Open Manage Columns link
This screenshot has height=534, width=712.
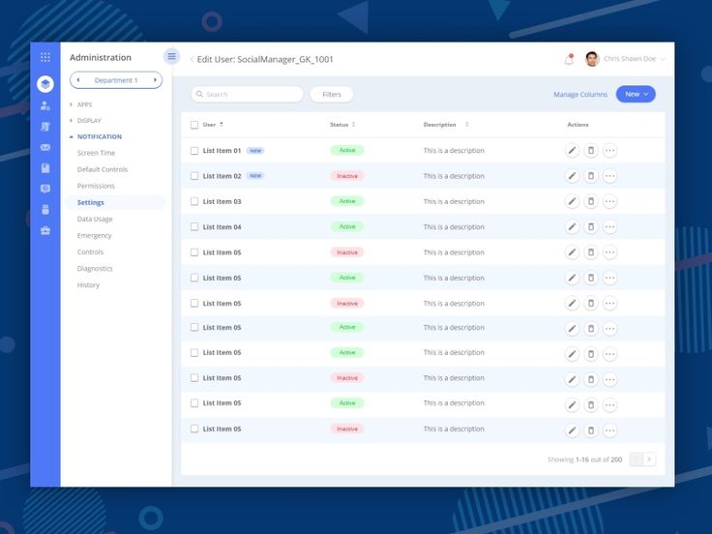pyautogui.click(x=580, y=95)
